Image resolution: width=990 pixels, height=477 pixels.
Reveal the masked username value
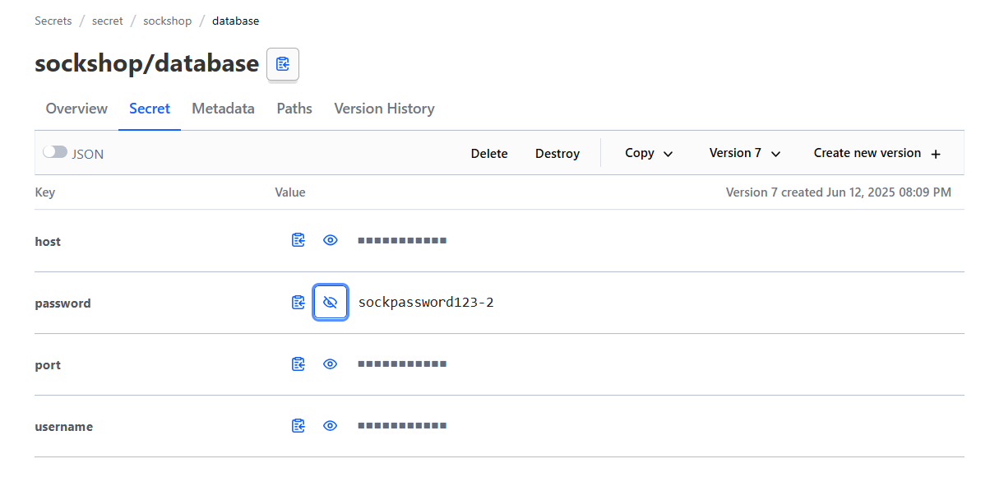331,426
